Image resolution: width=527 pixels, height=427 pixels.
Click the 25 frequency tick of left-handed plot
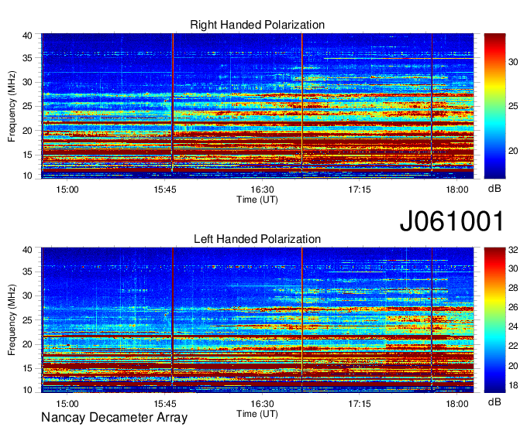tap(27, 320)
